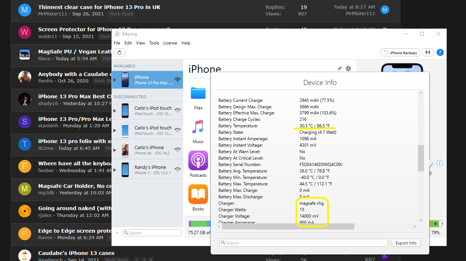This screenshot has height=261, width=466.
Task: Click Ravox avatar in forum window
Action: tap(24, 234)
